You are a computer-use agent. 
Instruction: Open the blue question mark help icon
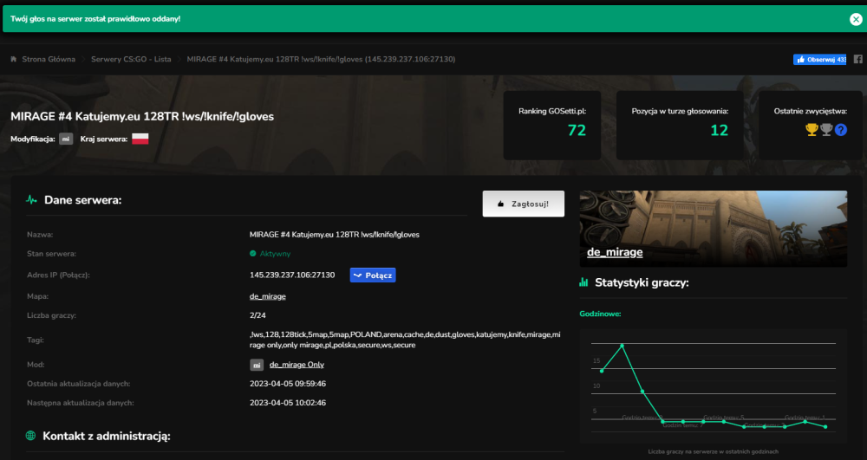[x=841, y=130]
